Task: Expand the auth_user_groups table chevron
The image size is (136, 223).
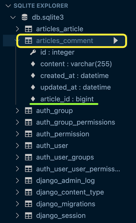Action: tap(18, 157)
